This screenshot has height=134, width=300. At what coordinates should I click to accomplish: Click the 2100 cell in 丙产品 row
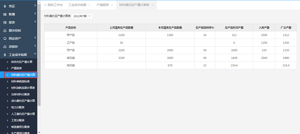pos(121,50)
